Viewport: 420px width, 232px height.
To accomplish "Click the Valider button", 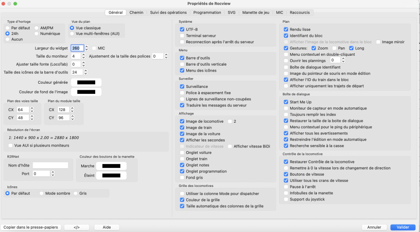I will [403, 227].
